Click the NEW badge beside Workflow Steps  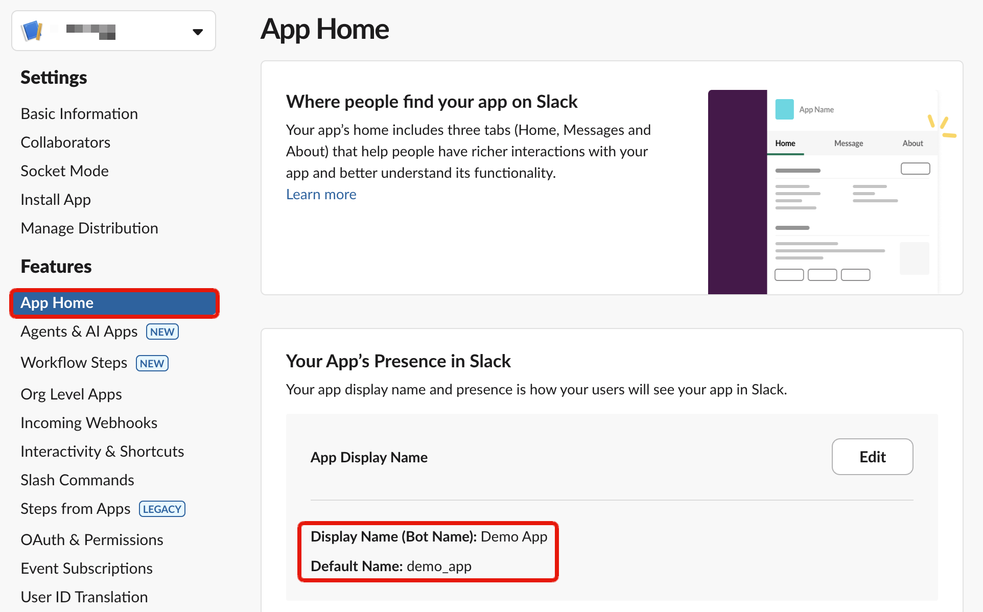coord(152,363)
